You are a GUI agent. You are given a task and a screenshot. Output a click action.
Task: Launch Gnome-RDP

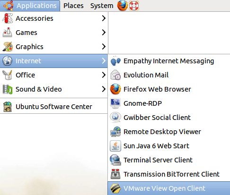click(x=169, y=103)
